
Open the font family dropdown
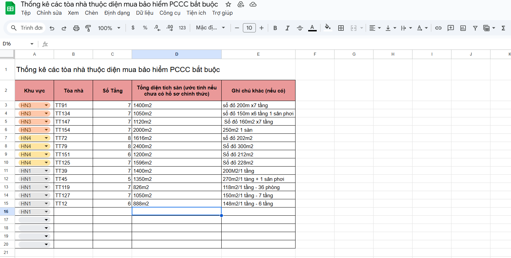click(210, 28)
